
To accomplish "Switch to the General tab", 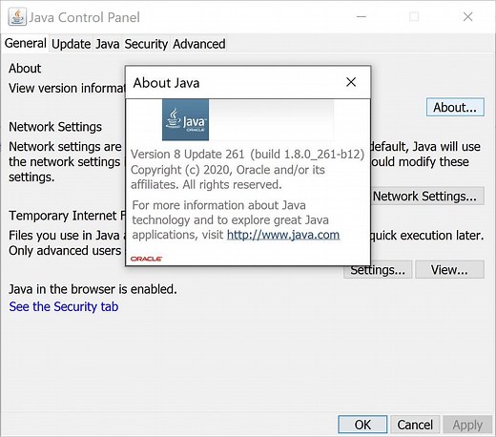I will pyautogui.click(x=26, y=43).
